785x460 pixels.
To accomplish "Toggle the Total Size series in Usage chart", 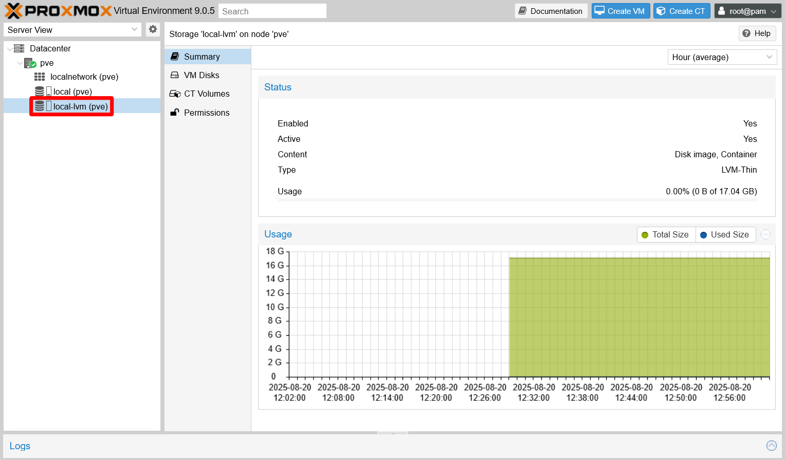I will pyautogui.click(x=666, y=234).
